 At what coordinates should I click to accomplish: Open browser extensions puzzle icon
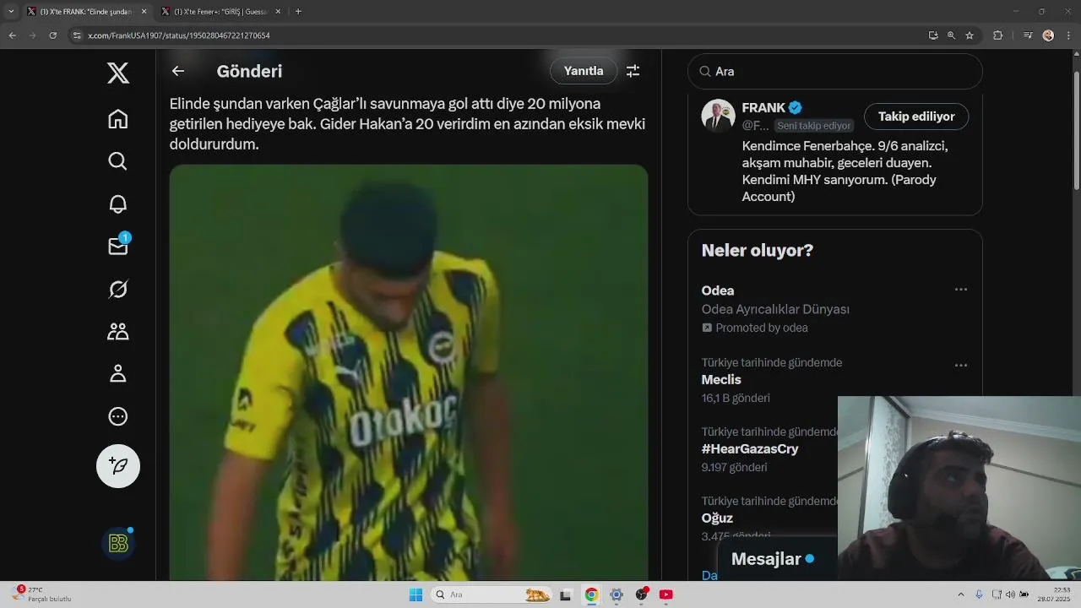997,35
